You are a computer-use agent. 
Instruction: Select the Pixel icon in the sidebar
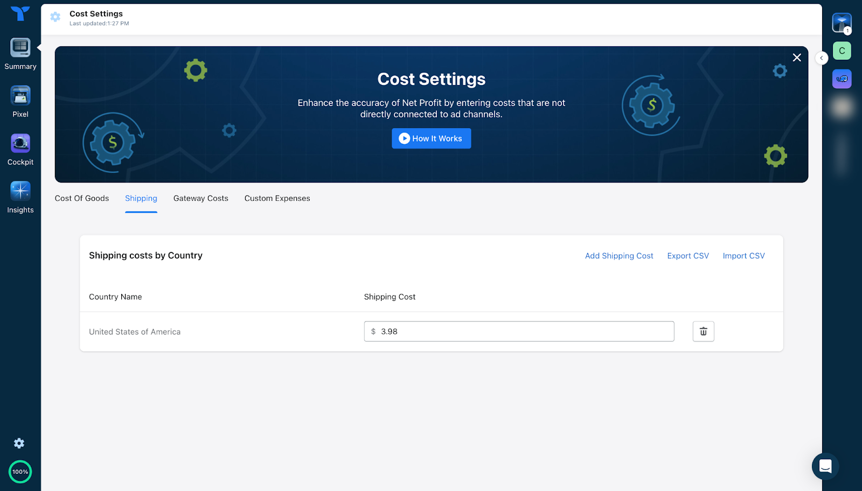(20, 100)
